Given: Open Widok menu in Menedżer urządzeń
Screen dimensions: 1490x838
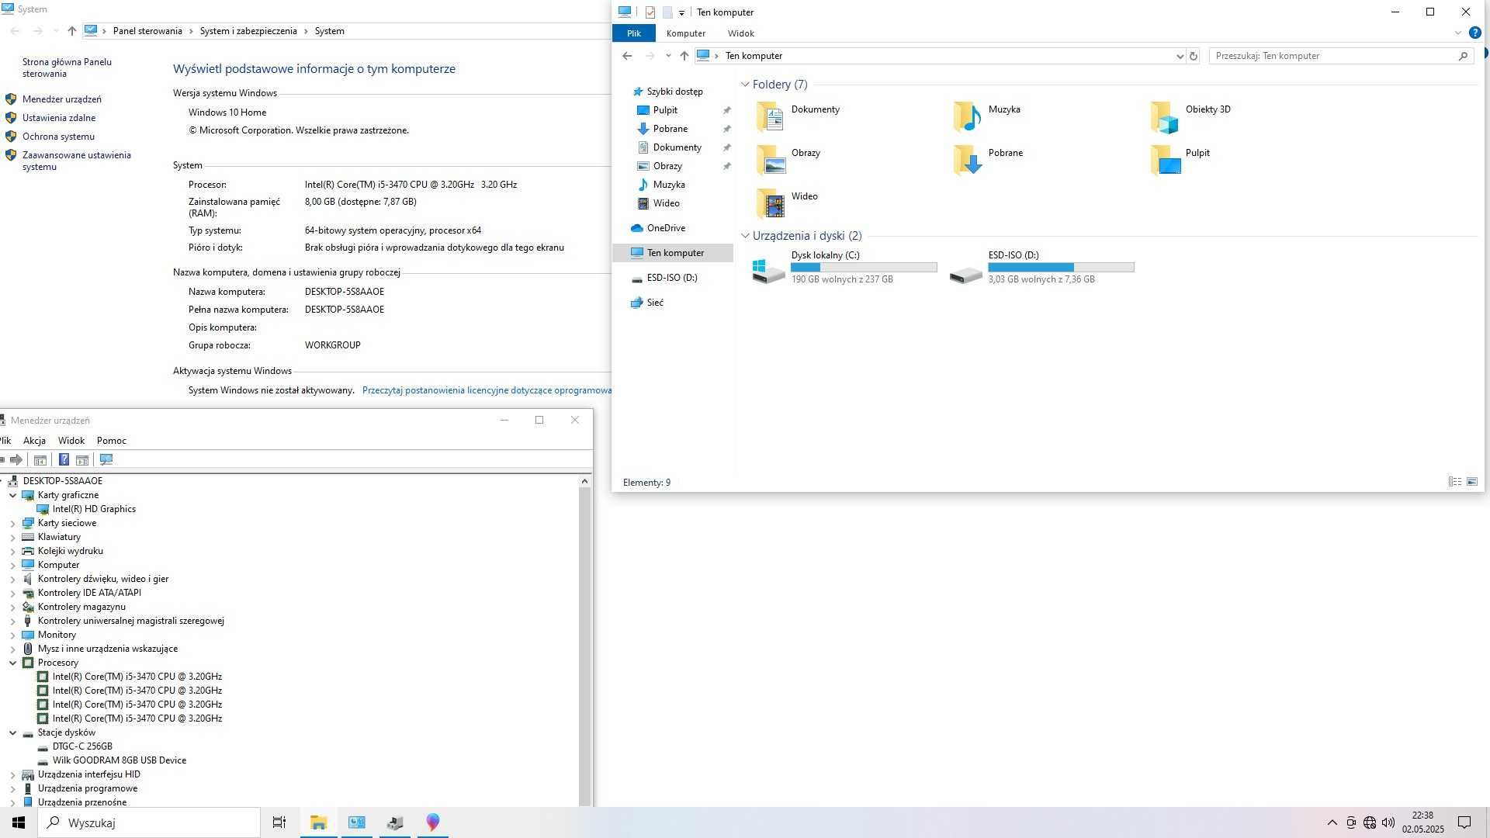Looking at the screenshot, I should pos(71,441).
